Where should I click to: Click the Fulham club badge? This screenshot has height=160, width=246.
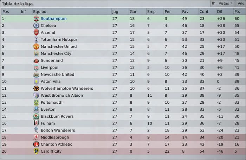pos(36,123)
